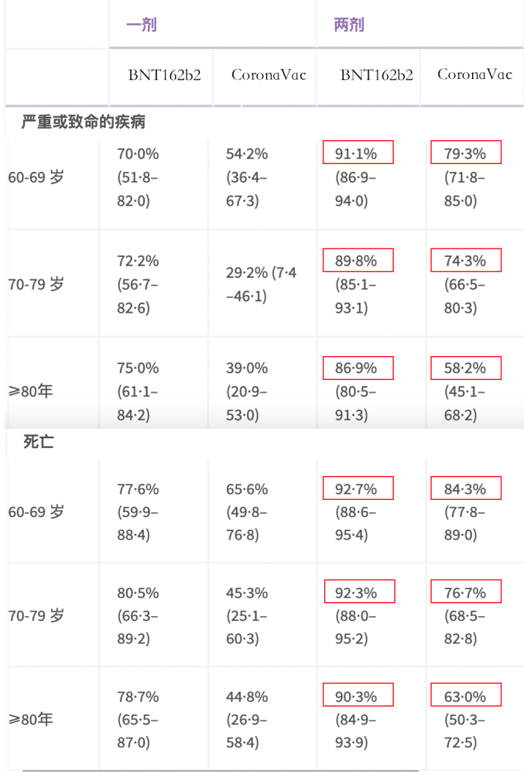Click the red-boxed 84·3% value
The width and height of the screenshot is (524, 774).
coord(466,488)
